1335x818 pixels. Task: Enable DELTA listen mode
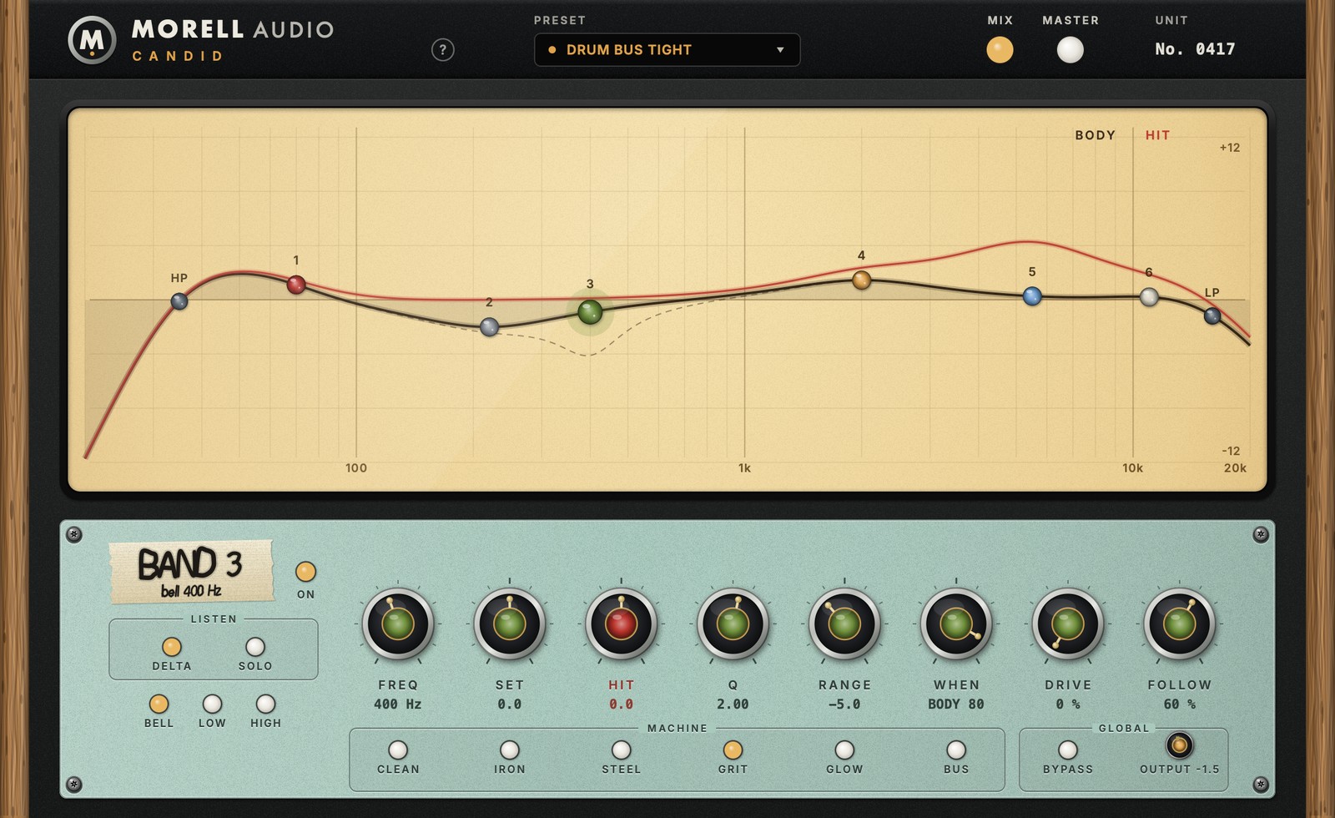(x=172, y=647)
